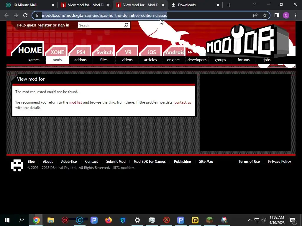This screenshot has width=302, height=226.
Task: Open the developers menu item
Action: (x=197, y=60)
